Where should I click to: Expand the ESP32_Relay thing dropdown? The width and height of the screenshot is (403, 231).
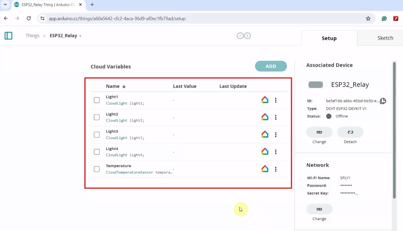pos(80,36)
